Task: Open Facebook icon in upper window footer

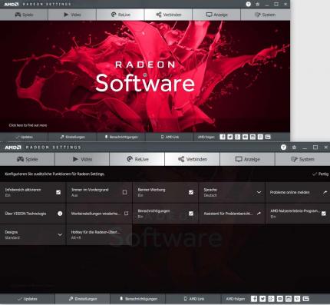Action: [223, 137]
